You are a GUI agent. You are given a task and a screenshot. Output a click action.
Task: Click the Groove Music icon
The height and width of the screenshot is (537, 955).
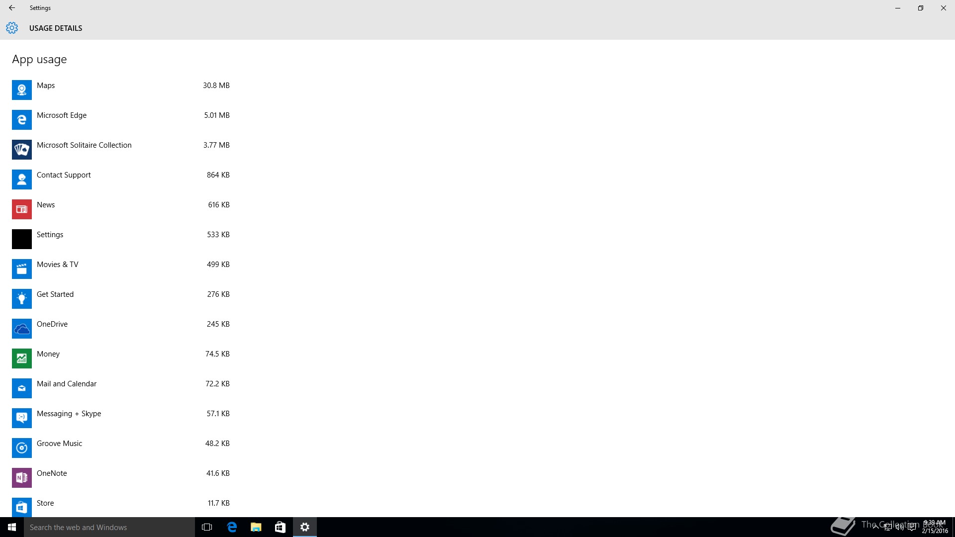point(22,448)
